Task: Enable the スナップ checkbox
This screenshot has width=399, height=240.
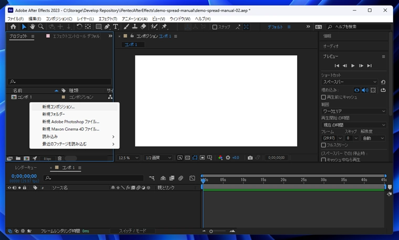Action: (215, 27)
